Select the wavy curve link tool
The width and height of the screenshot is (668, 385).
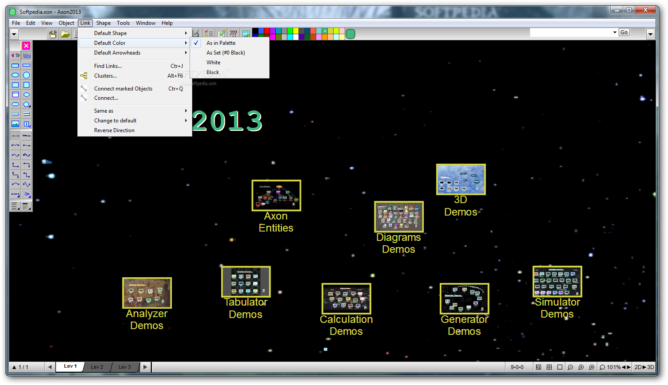click(x=15, y=155)
